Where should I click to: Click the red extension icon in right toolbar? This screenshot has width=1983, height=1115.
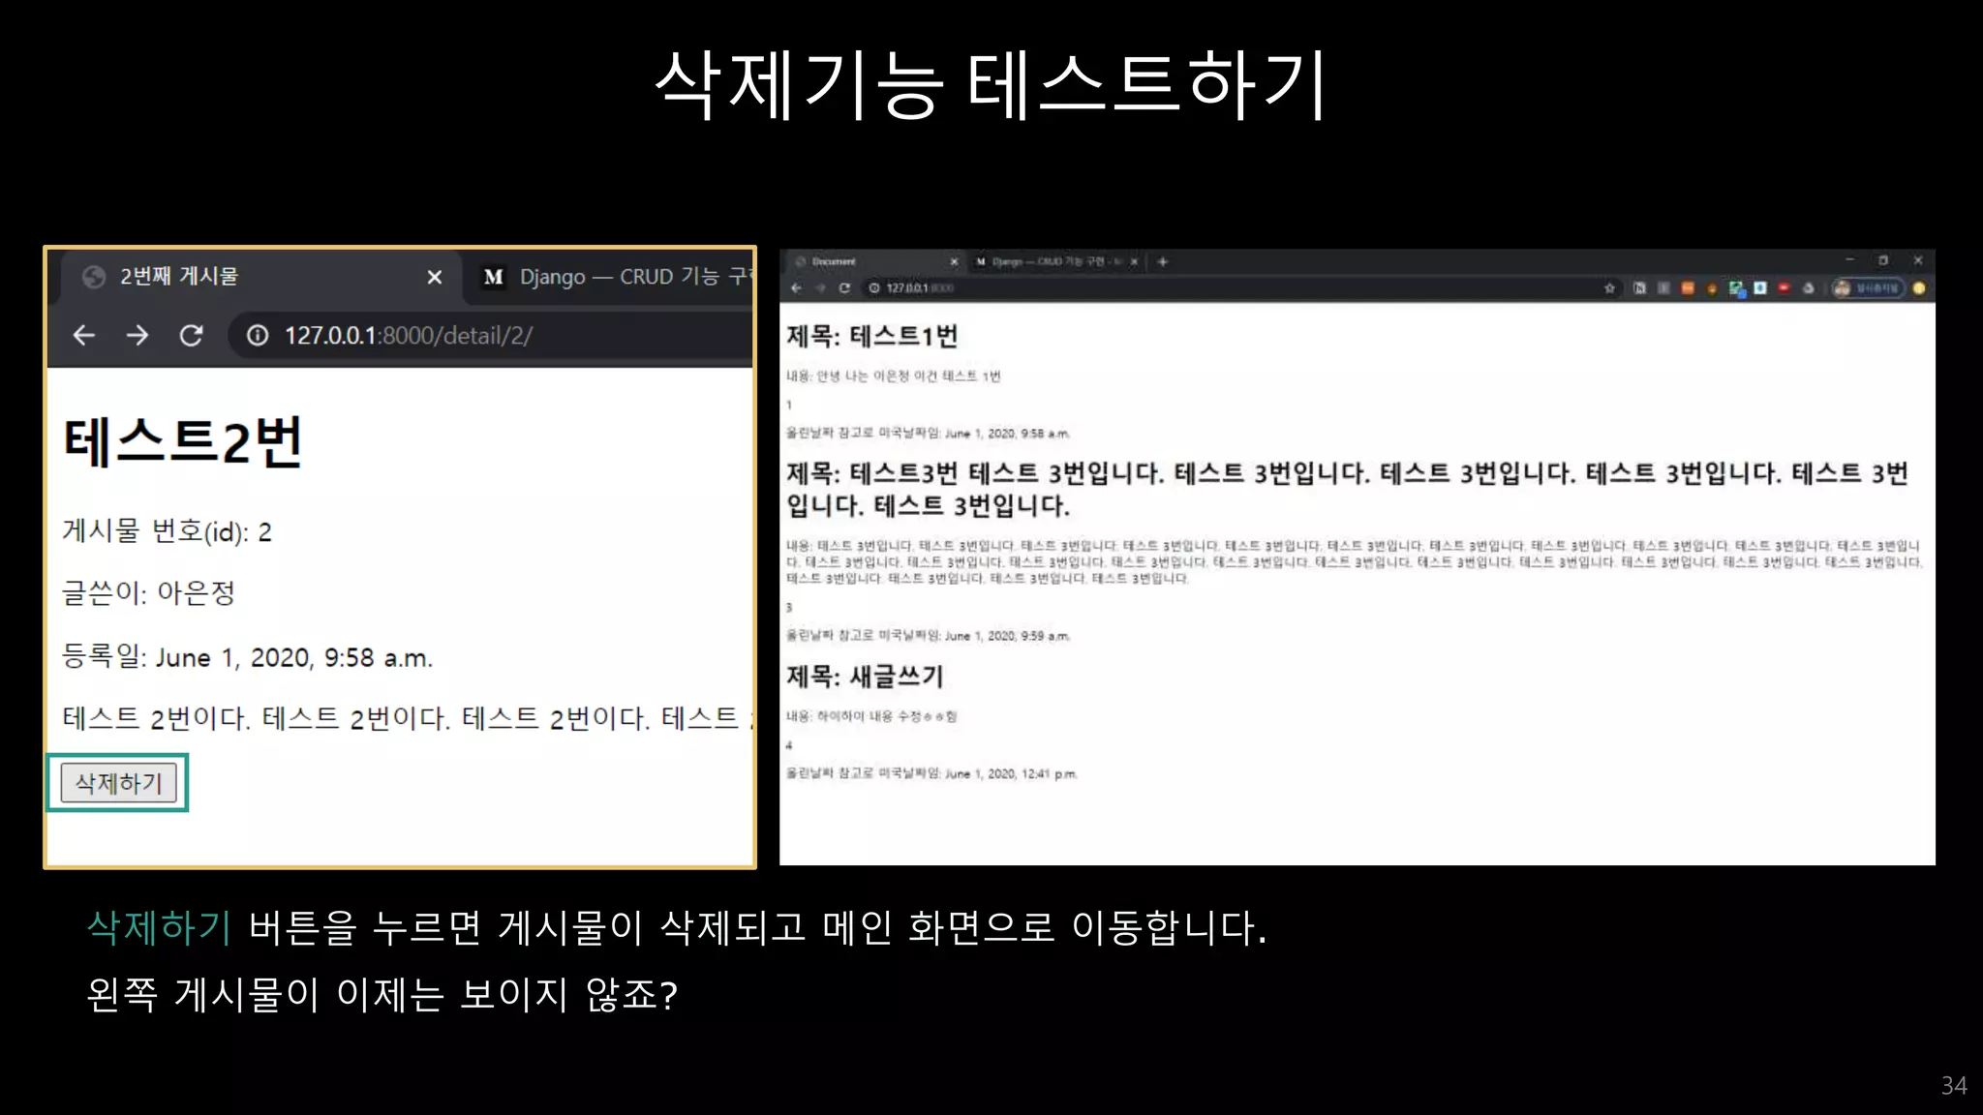[1784, 287]
